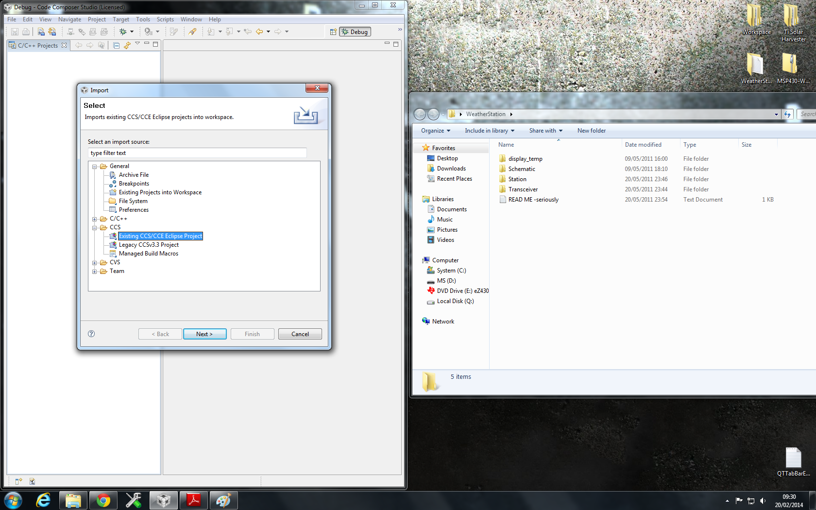This screenshot has height=510, width=816.
Task: Click the Explorer Forward navigation button
Action: (x=433, y=114)
